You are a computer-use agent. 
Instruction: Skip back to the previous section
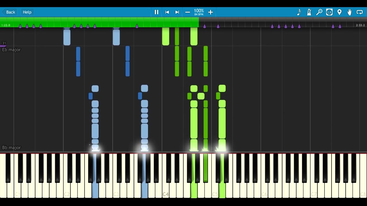tap(167, 12)
